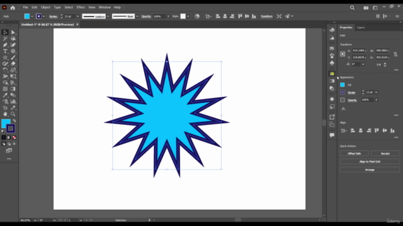Toggle flip horizontal in Transform section
The width and height of the screenshot is (403, 226).
(378, 65)
